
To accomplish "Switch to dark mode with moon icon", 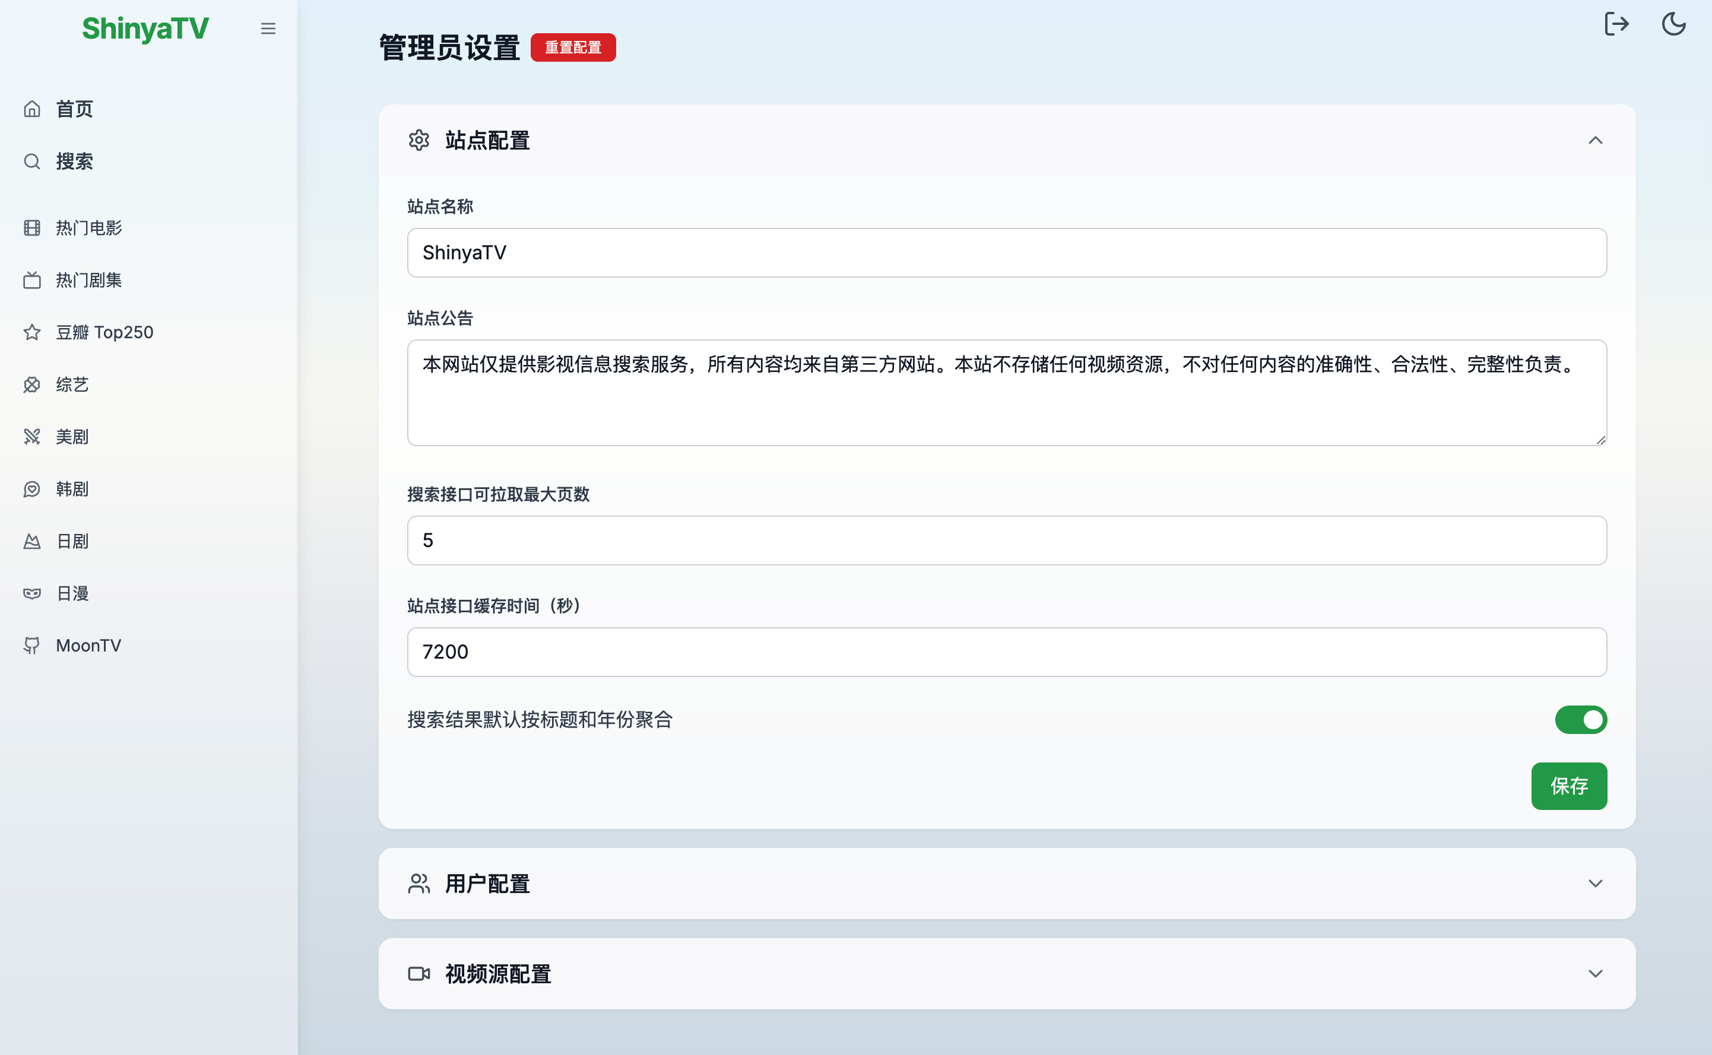I will tap(1673, 24).
